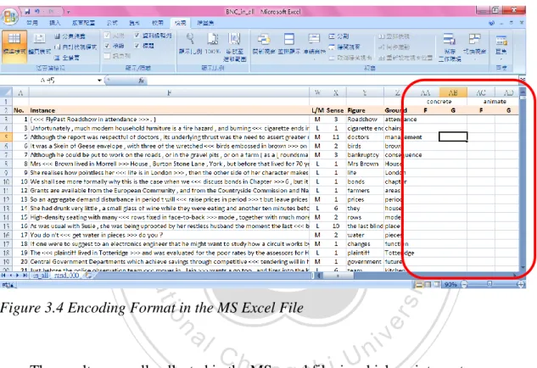Click the New Window ribbon button
Viewport: 537px width, 368px height.
coord(264,44)
